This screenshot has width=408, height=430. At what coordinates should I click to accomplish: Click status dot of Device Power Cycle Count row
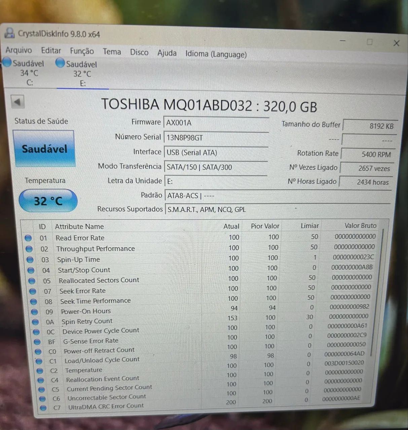36,332
